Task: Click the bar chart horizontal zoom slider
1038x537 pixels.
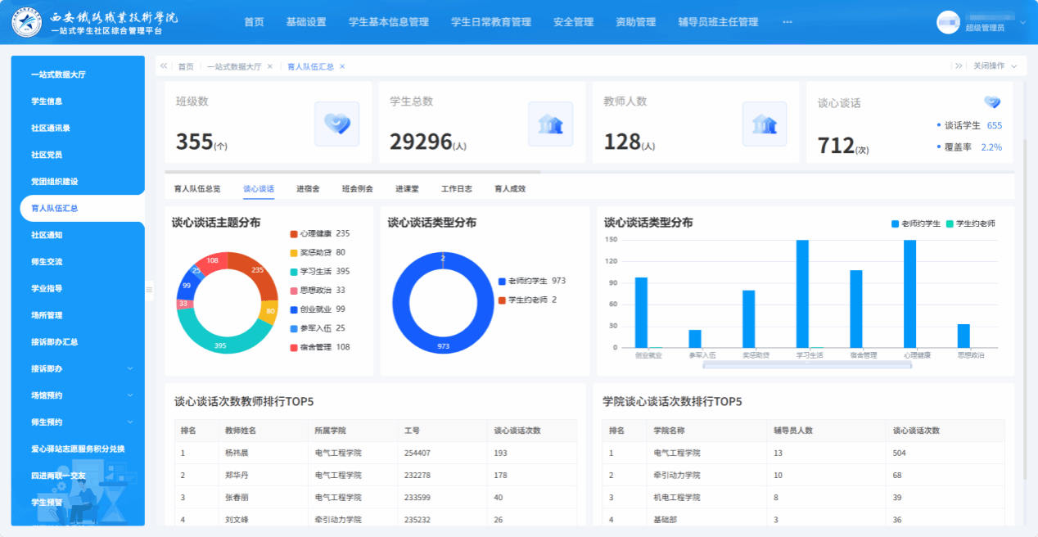Action: tap(806, 365)
